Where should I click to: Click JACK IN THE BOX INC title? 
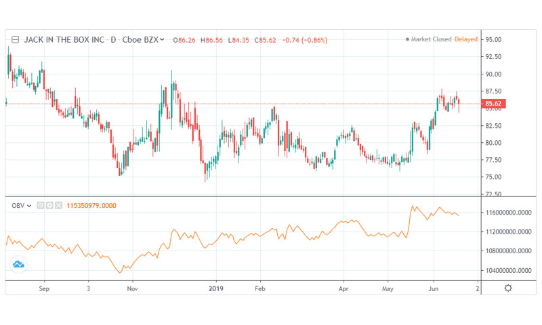(x=64, y=40)
